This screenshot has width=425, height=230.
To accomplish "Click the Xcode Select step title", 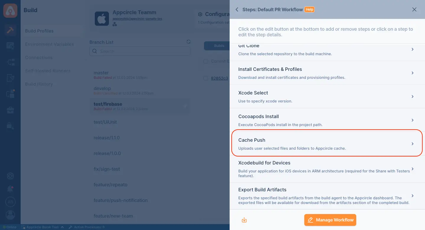I will pyautogui.click(x=253, y=93).
